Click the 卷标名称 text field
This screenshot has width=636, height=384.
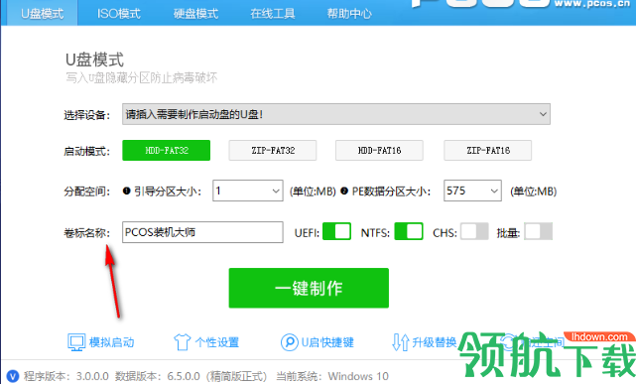coord(202,232)
